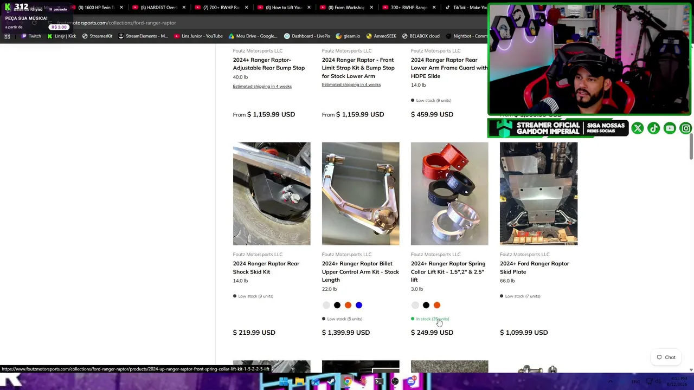The height and width of the screenshot is (390, 694).
Task: Close the 'HARDEST Over' tab
Action: [184, 8]
